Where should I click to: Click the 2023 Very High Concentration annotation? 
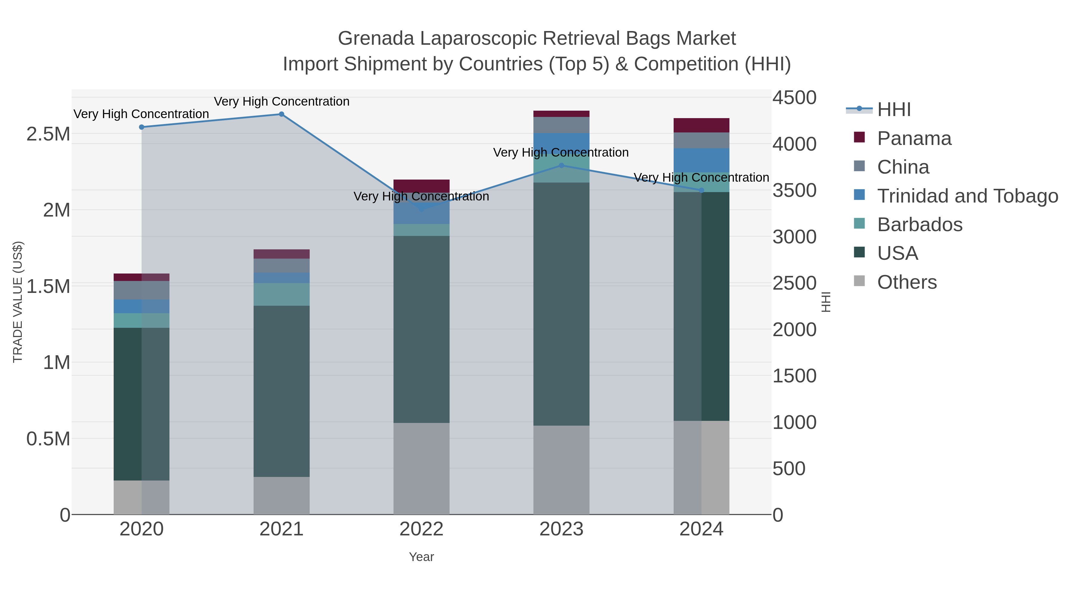tap(561, 152)
